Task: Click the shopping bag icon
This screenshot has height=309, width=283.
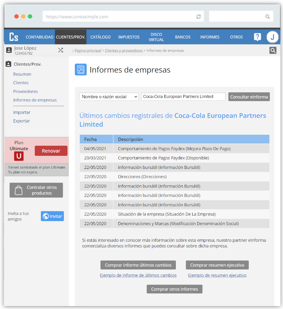Action: coord(19,190)
